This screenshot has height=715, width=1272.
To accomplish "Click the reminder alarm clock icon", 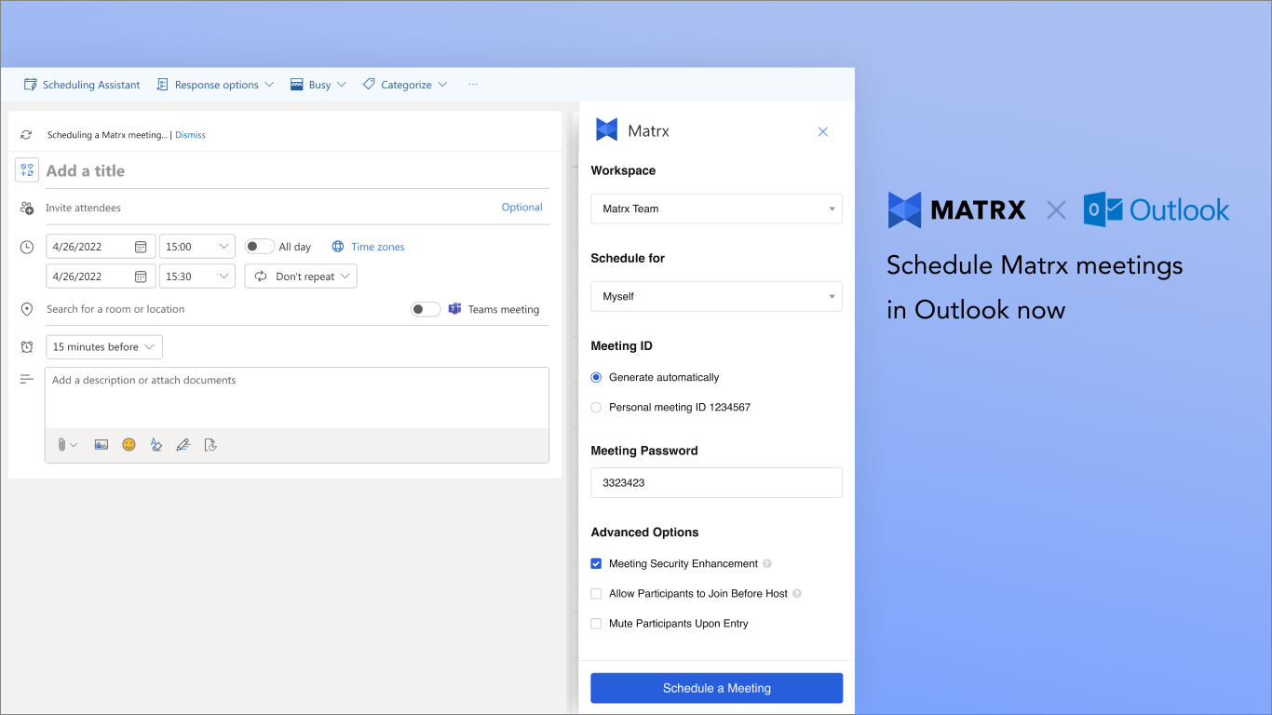I will (27, 347).
